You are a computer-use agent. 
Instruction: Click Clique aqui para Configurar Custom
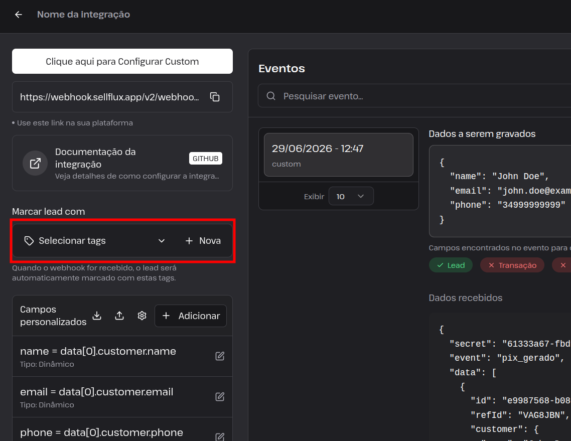(x=122, y=61)
